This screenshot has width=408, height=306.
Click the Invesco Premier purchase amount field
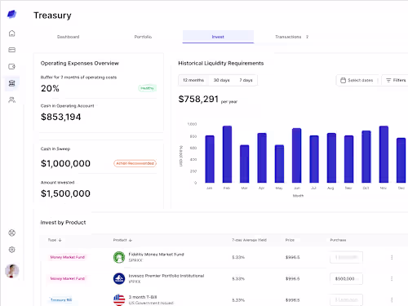346,279
